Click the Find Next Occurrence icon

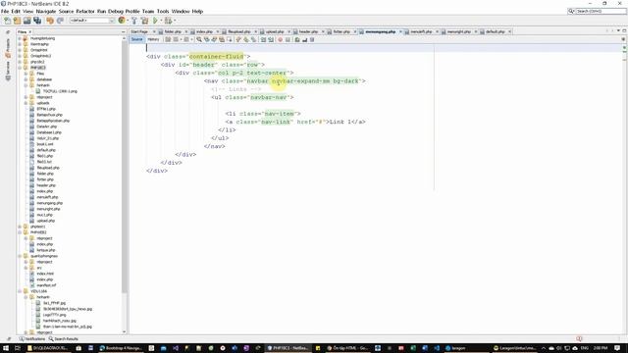(x=214, y=39)
